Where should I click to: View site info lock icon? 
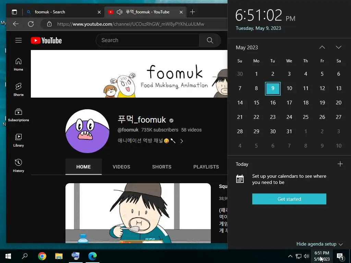point(49,24)
